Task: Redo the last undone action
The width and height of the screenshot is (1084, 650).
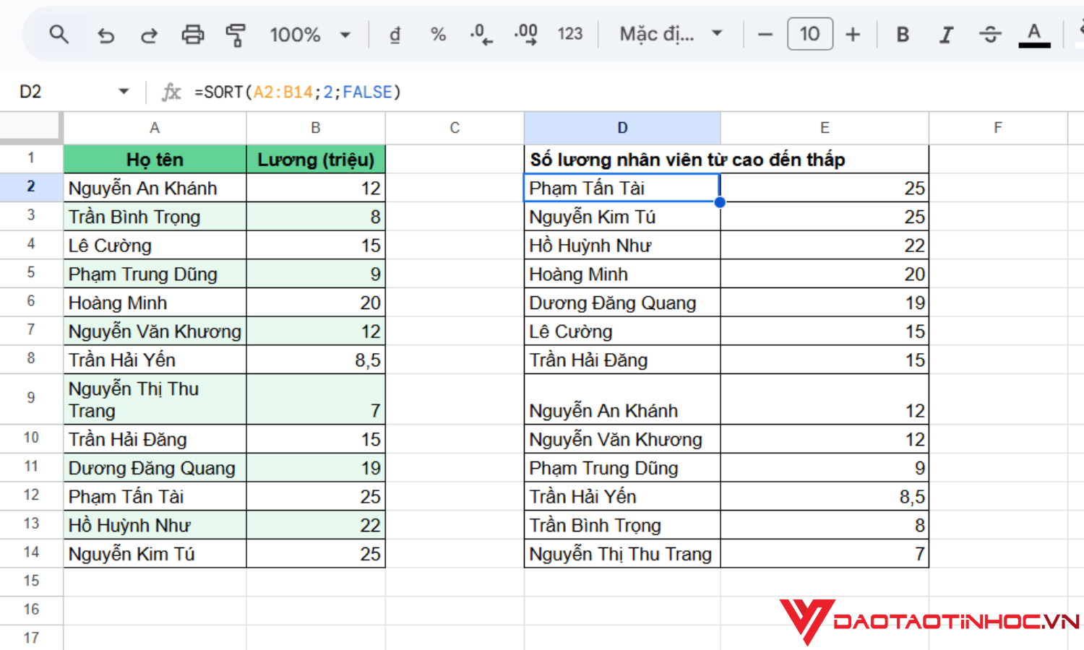Action: coord(149,35)
